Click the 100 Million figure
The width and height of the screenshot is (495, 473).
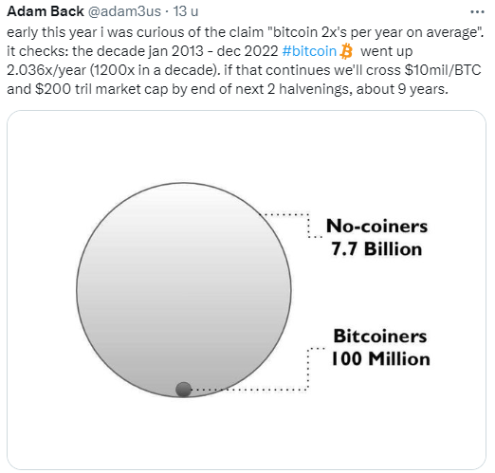380,359
